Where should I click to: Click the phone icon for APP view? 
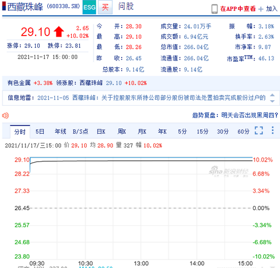pos(214,9)
